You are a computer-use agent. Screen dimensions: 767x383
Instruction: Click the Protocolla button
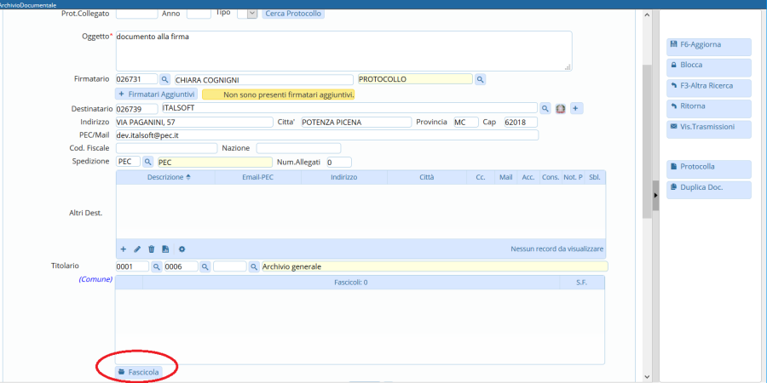pos(708,168)
